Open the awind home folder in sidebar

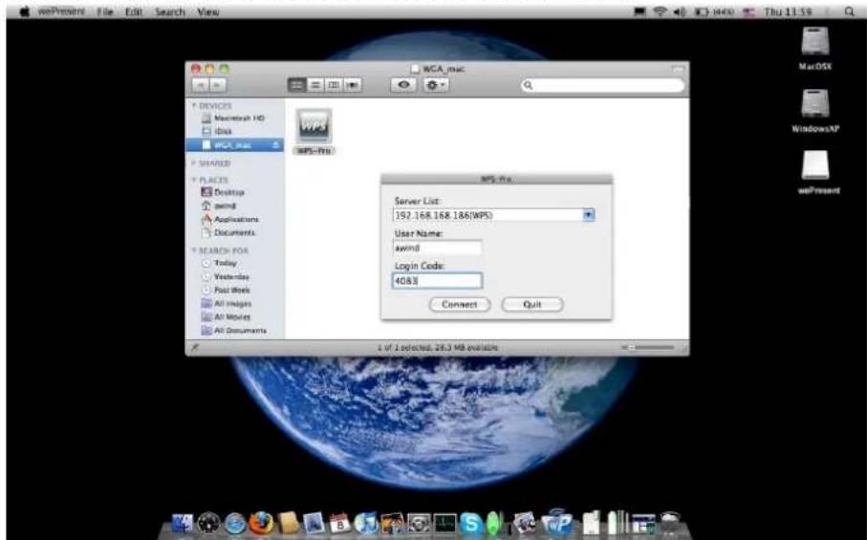point(219,205)
